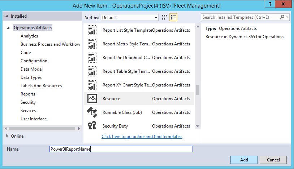
Task: Select Report Table Style Tem... name
Action: click(x=126, y=71)
